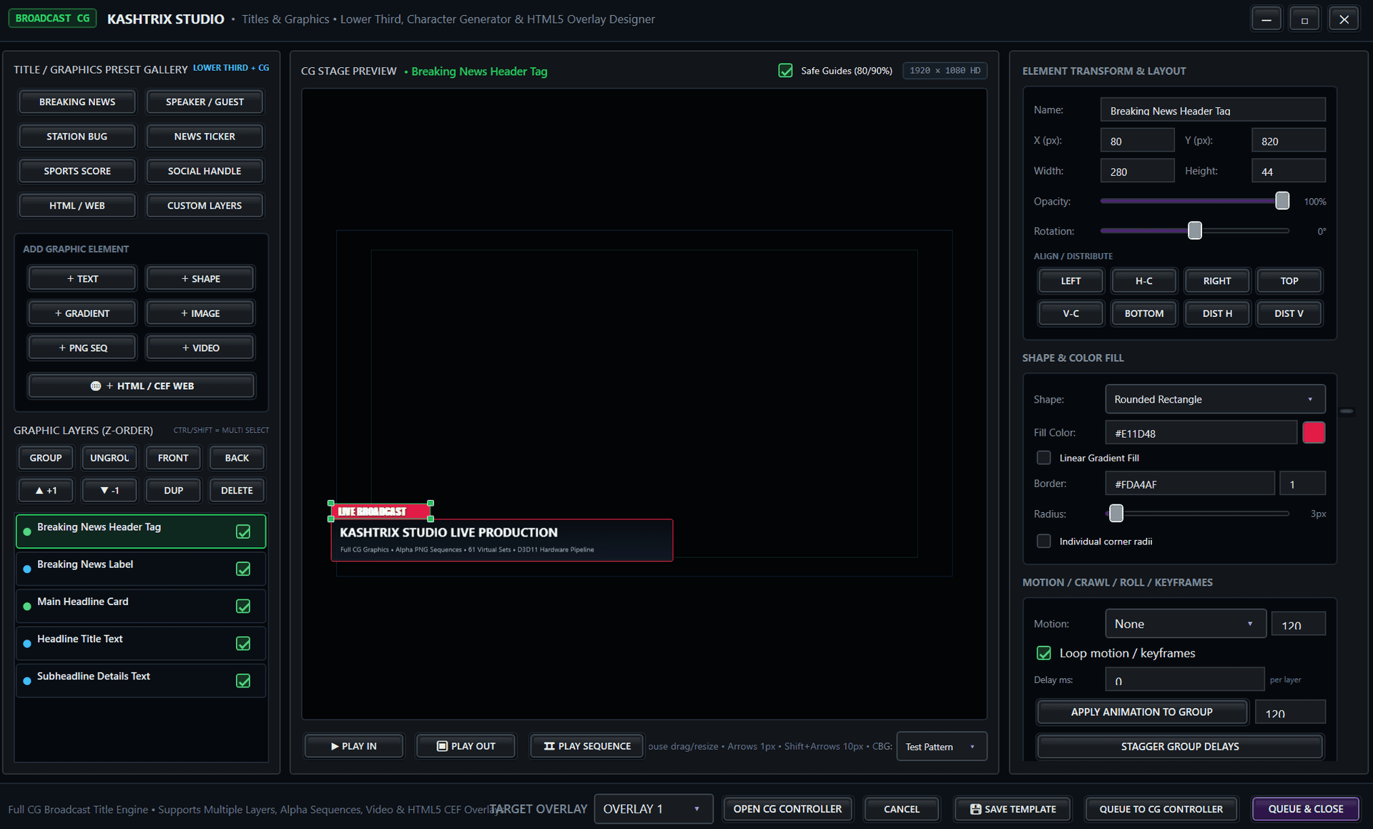Image resolution: width=1373 pixels, height=829 pixels.
Task: Toggle visibility of Headline Title Text
Action: click(243, 643)
